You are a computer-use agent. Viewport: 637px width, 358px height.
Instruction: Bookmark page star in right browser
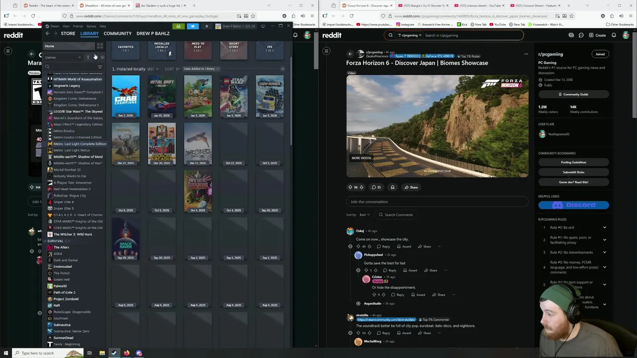pos(571,16)
